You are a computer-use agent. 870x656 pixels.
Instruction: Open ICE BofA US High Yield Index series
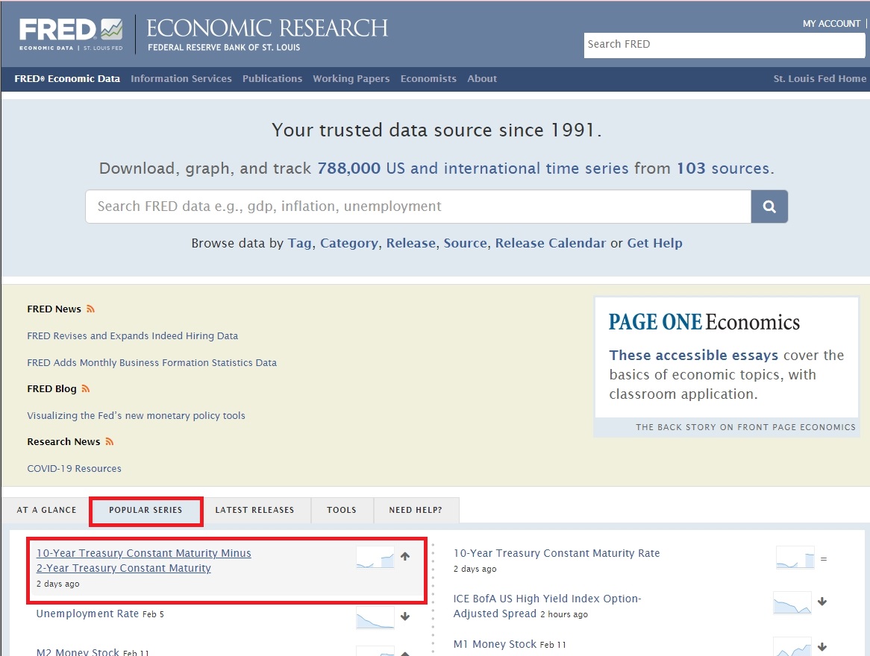tap(547, 606)
